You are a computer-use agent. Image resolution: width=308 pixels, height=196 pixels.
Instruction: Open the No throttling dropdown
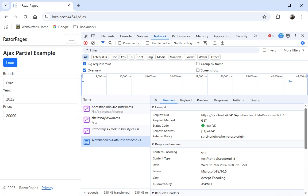point(186,43)
